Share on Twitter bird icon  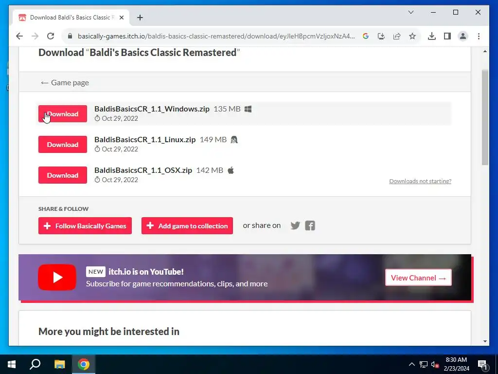(295, 226)
